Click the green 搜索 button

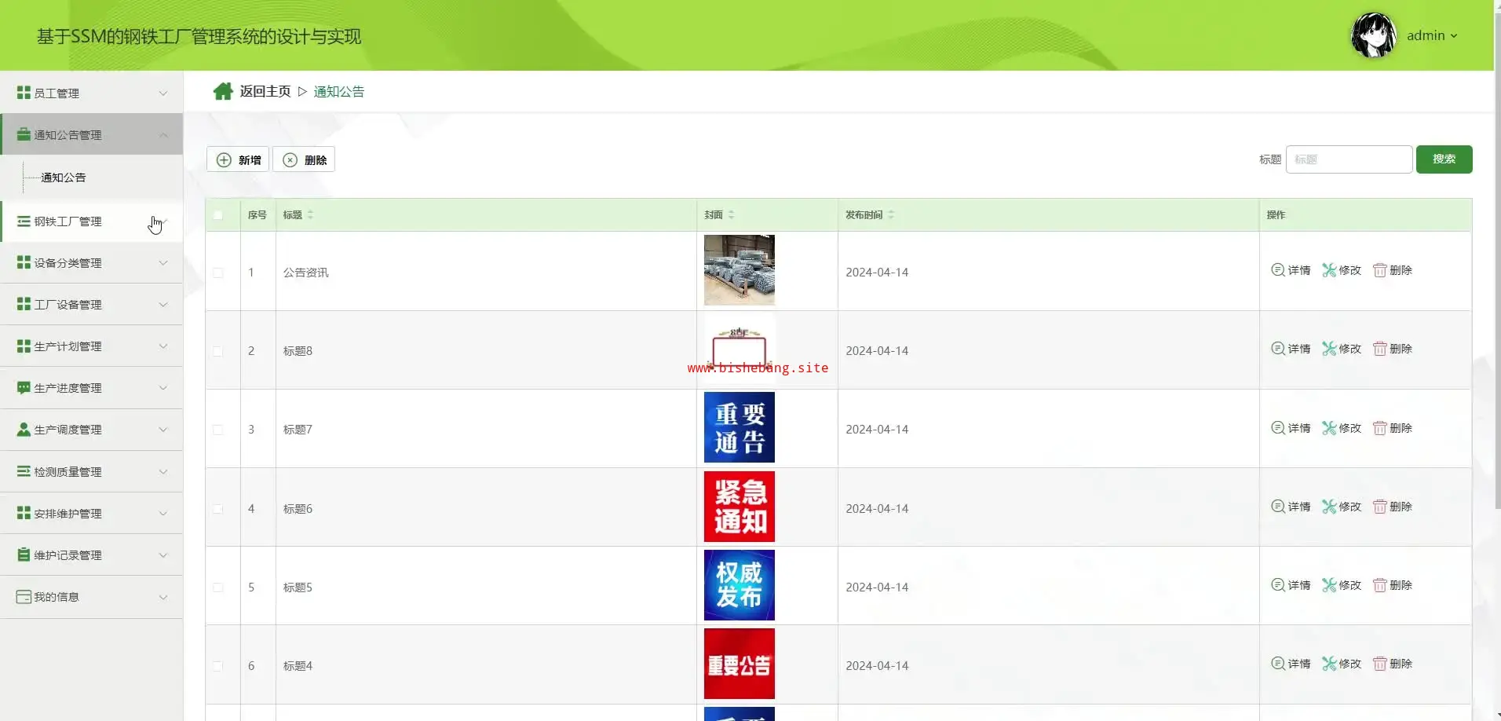coord(1444,159)
